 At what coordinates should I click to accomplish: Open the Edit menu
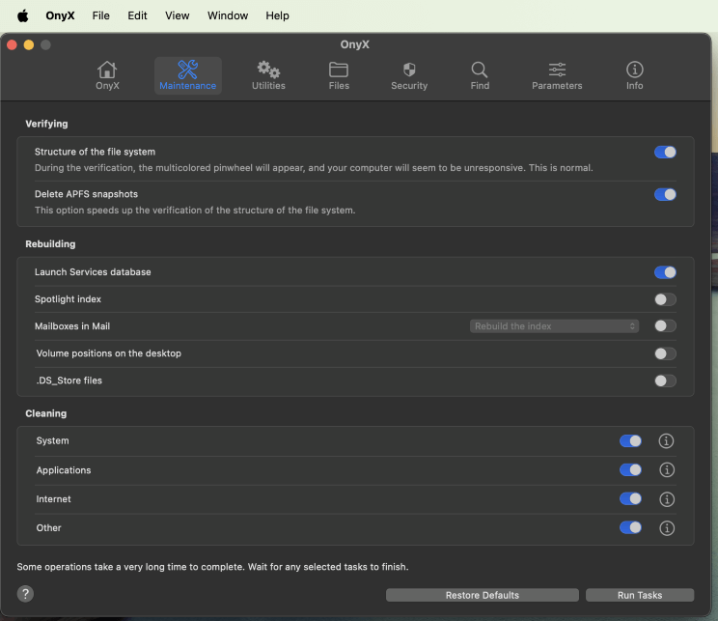(137, 15)
